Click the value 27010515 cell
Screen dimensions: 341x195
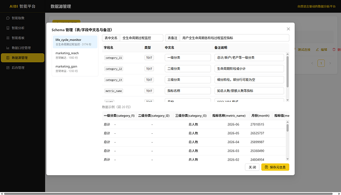[257, 124]
